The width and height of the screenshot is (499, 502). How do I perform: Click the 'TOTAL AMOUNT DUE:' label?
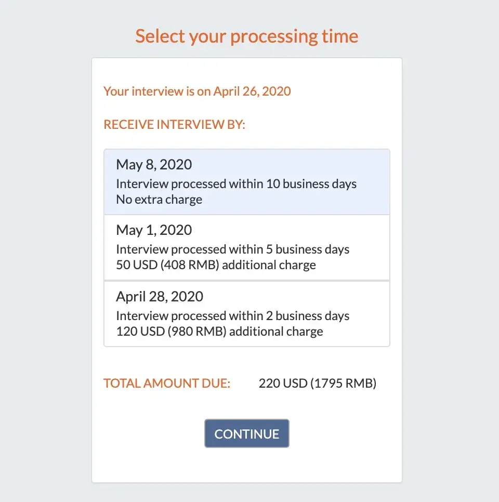pos(167,384)
